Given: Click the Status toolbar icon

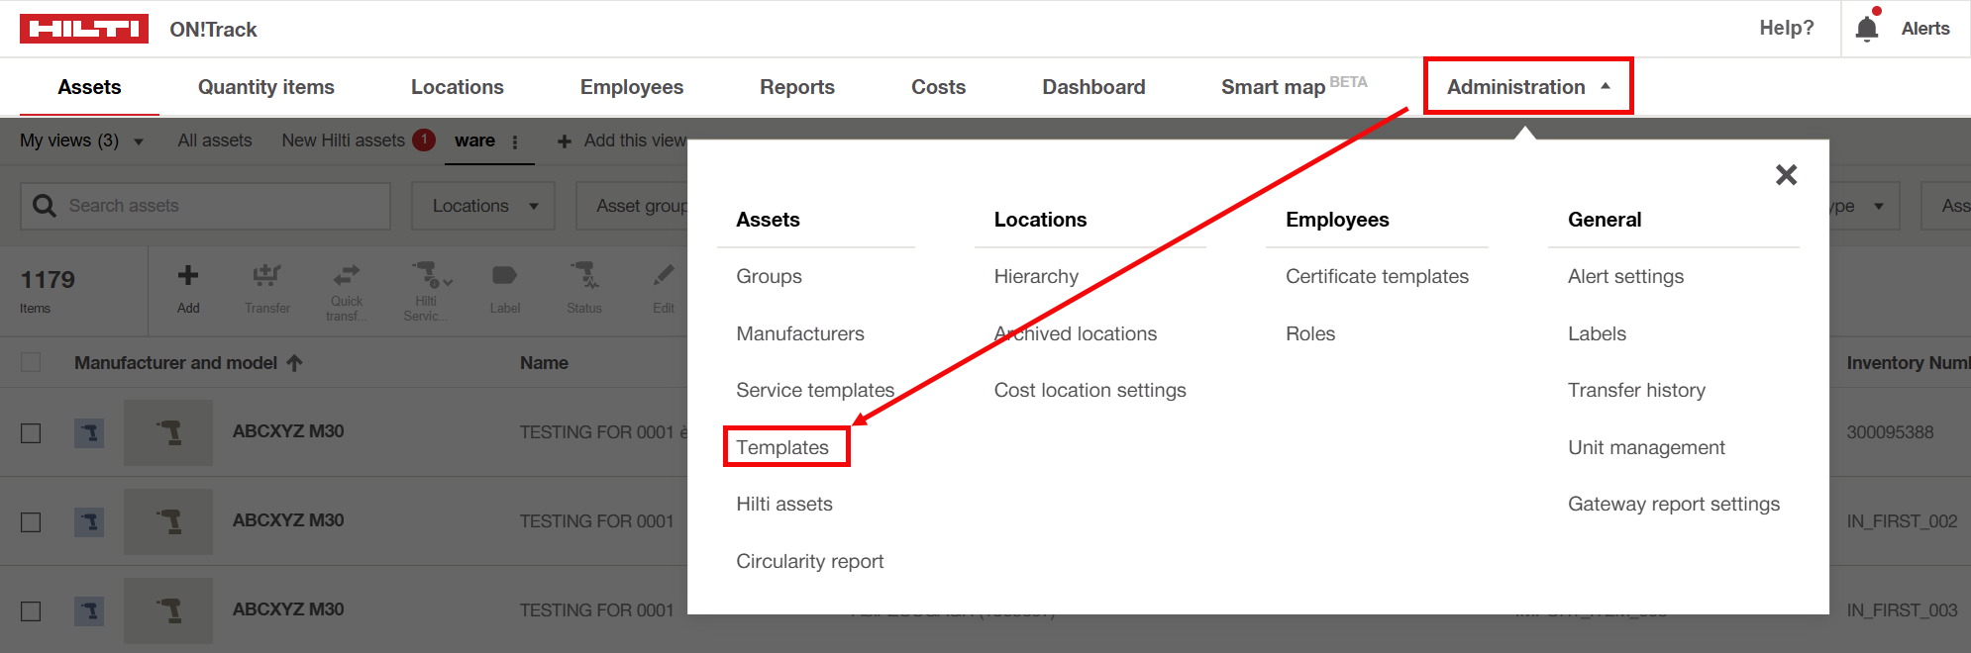Looking at the screenshot, I should (x=583, y=276).
